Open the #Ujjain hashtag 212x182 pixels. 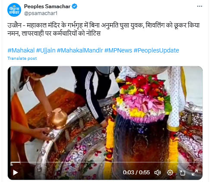click(x=46, y=50)
